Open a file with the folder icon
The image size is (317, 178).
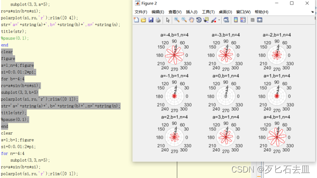tap(143, 20)
